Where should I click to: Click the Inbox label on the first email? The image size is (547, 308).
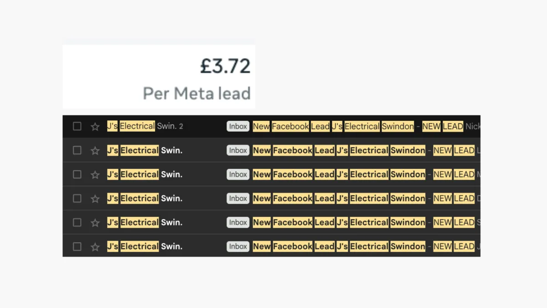(x=238, y=126)
